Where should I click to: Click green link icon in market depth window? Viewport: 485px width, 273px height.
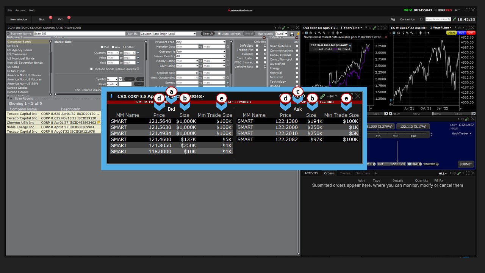[x=322, y=97]
